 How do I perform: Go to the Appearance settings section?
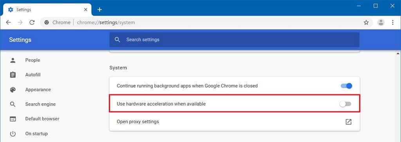click(38, 90)
